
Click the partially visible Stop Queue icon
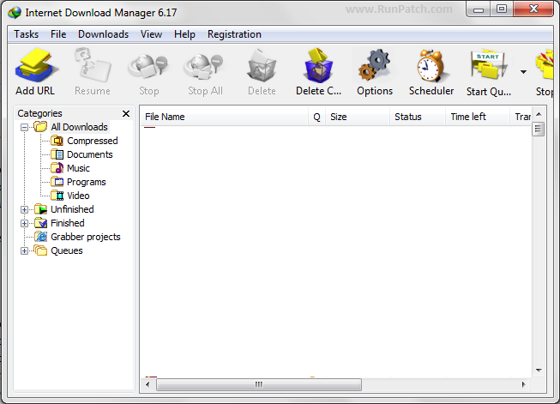pos(545,66)
